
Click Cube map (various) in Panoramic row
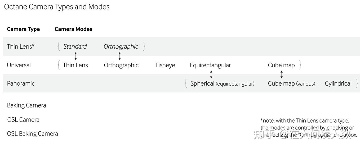[291, 83]
